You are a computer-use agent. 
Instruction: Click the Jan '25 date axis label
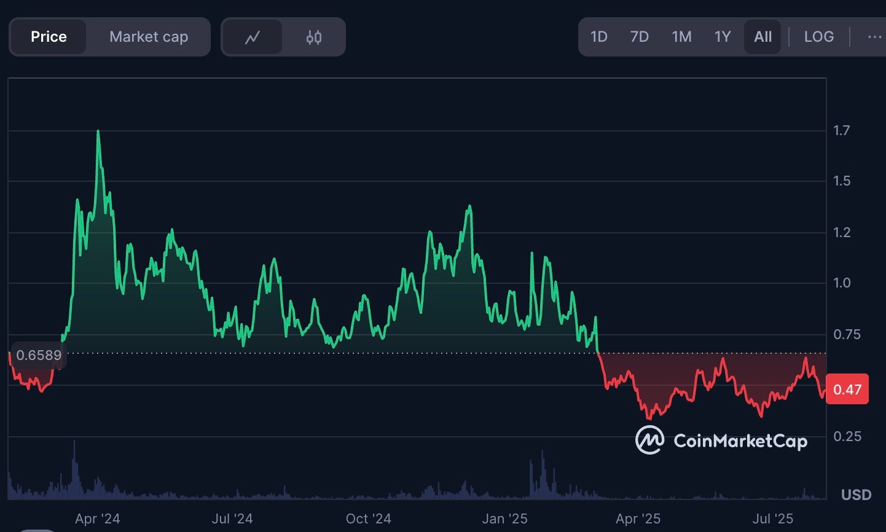tap(504, 519)
